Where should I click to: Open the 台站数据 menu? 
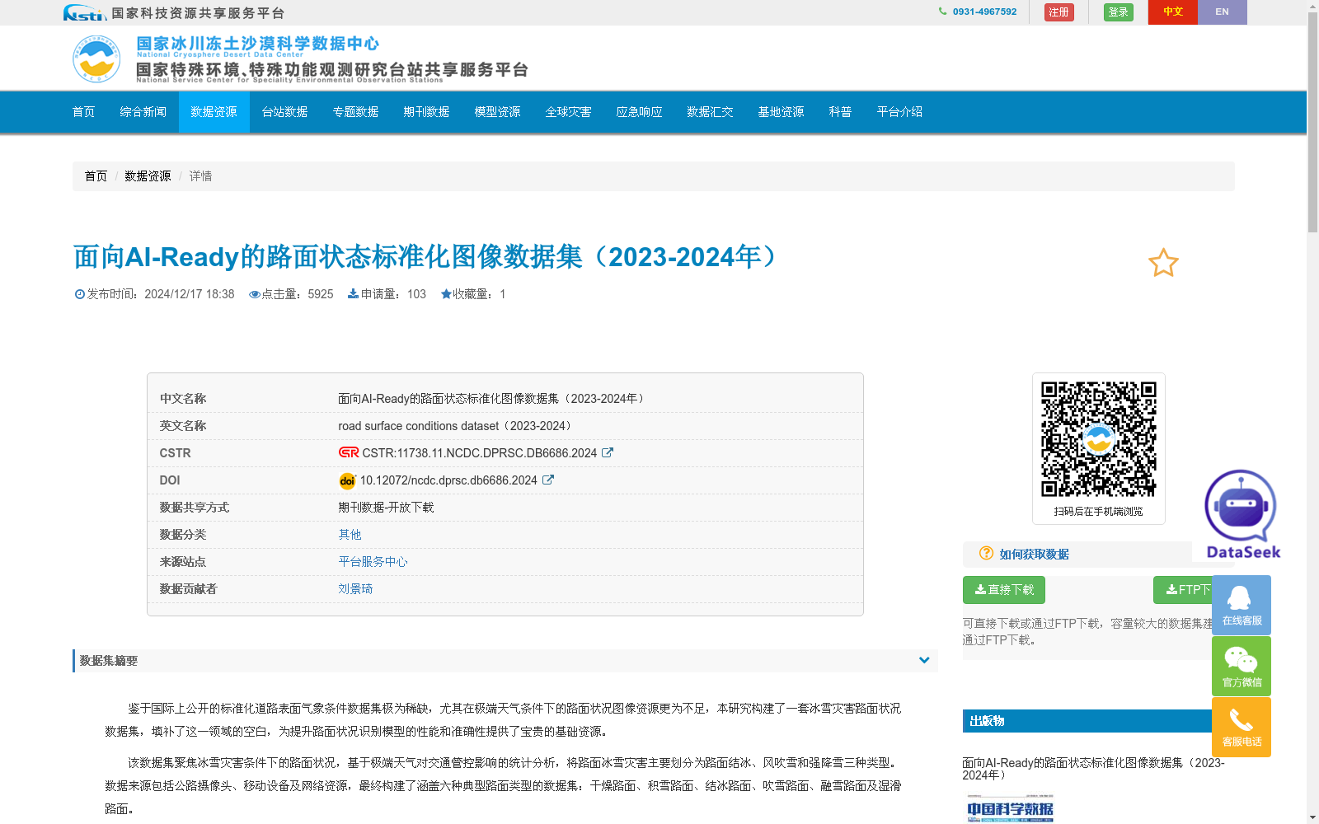285,112
